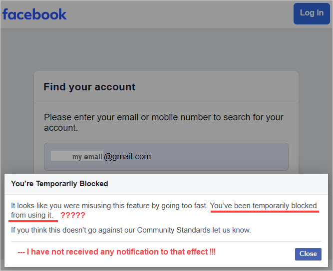Click the red question marks annotation
Image resolution: width=333 pixels, height=271 pixels.
click(x=72, y=216)
